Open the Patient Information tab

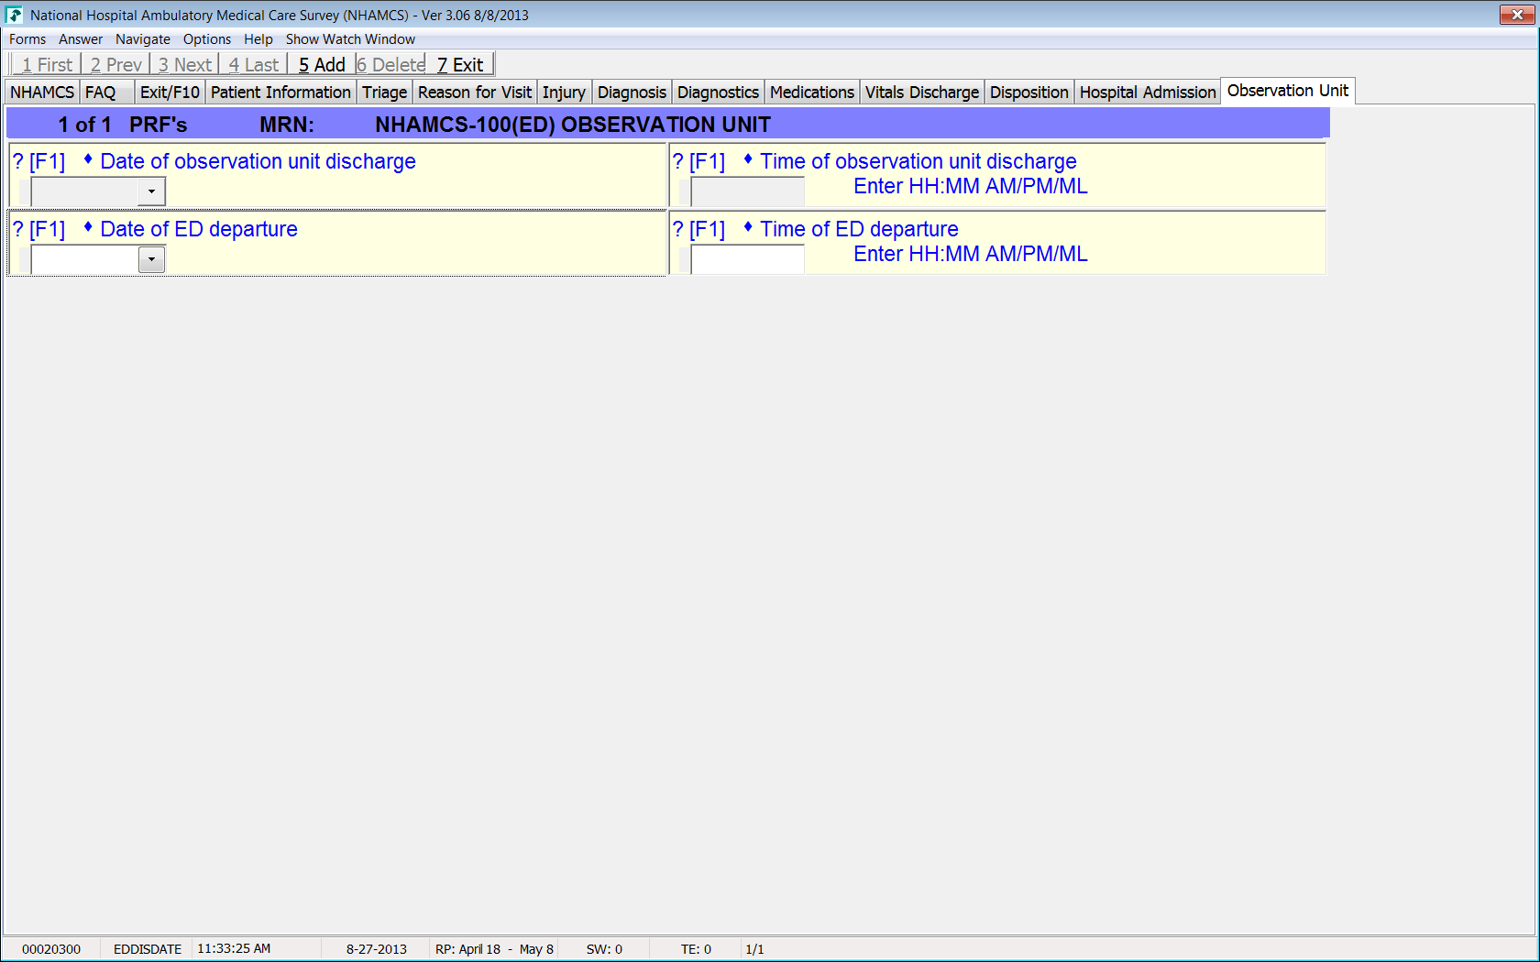coord(280,93)
